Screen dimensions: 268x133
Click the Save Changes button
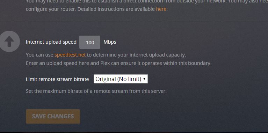point(53,117)
